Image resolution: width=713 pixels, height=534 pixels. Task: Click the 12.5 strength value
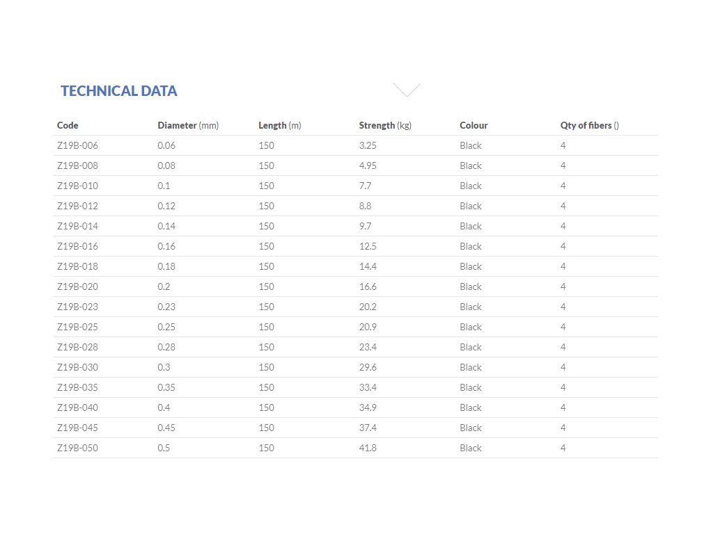[368, 247]
